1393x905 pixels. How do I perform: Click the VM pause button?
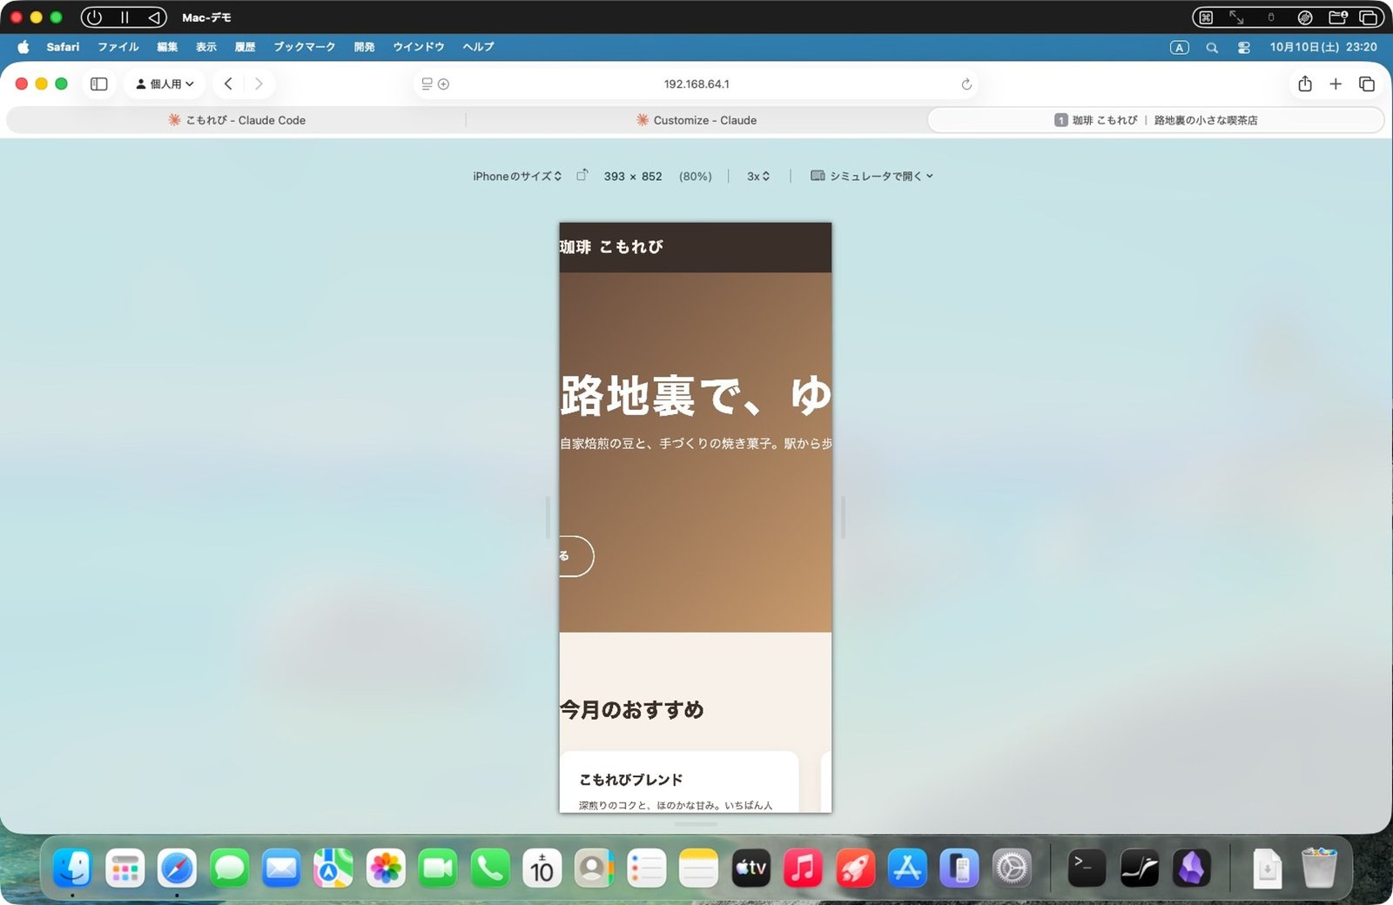(x=124, y=17)
